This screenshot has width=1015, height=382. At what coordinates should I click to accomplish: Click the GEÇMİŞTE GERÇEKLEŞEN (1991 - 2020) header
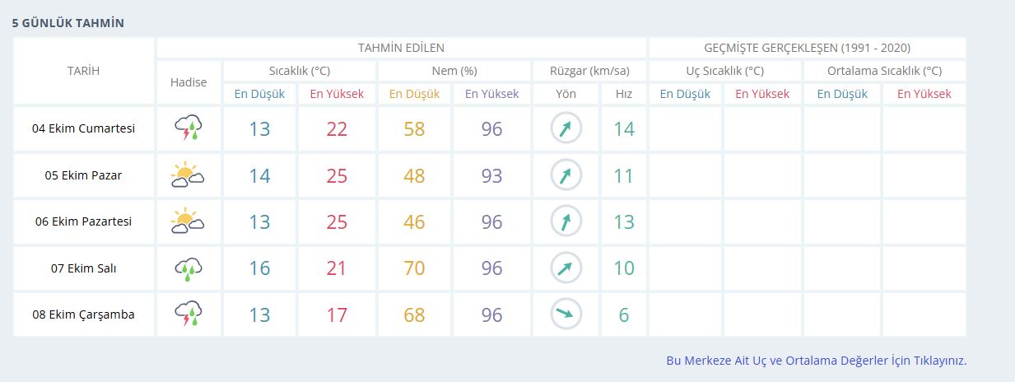pos(807,48)
